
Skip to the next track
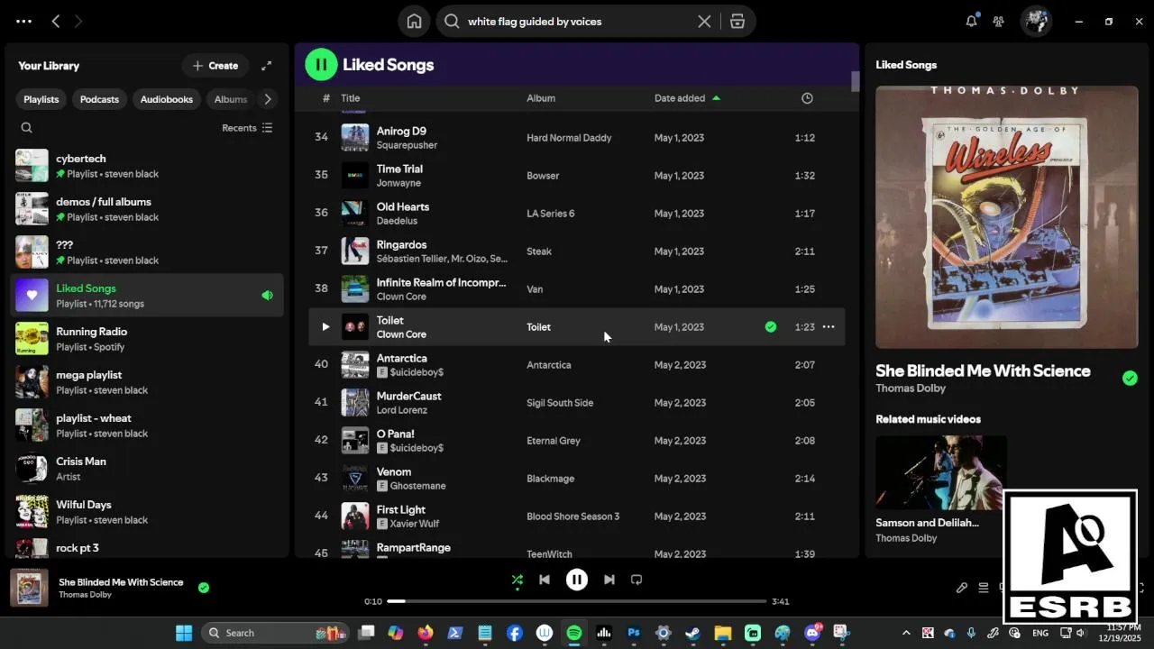(609, 580)
